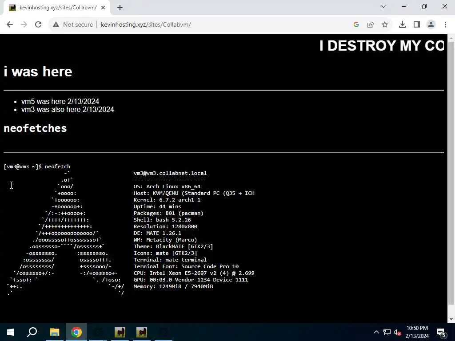This screenshot has height=341, width=455.
Task: Select the kevinhosting.xyz/sites/Collabvm tab
Action: click(56, 8)
